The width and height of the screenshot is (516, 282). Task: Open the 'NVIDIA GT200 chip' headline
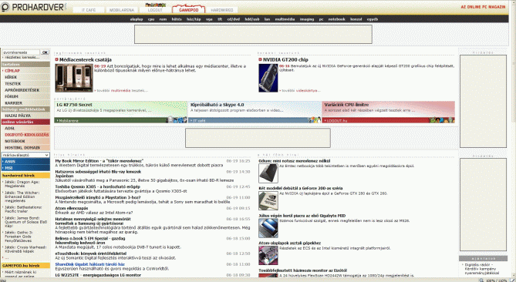285,60
